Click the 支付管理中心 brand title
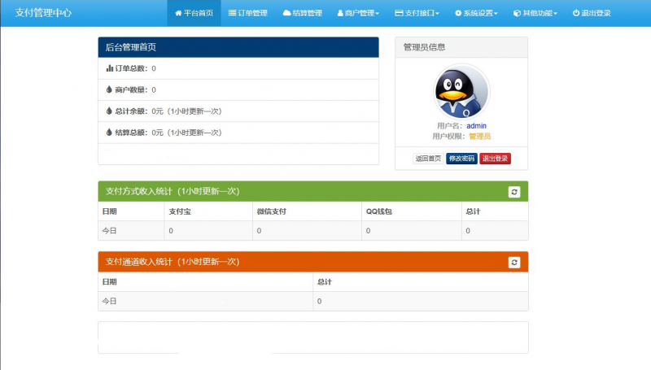 (x=43, y=13)
